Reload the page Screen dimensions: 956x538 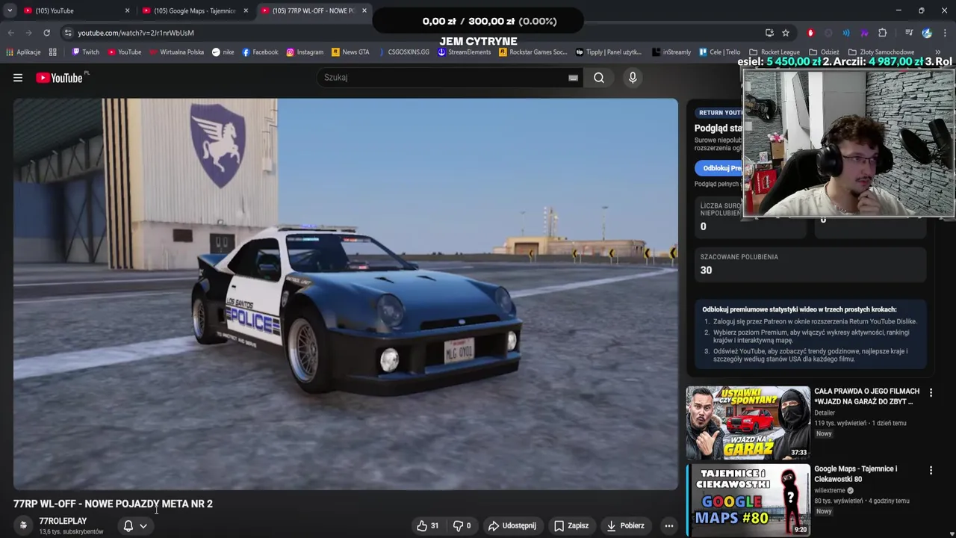pos(46,33)
